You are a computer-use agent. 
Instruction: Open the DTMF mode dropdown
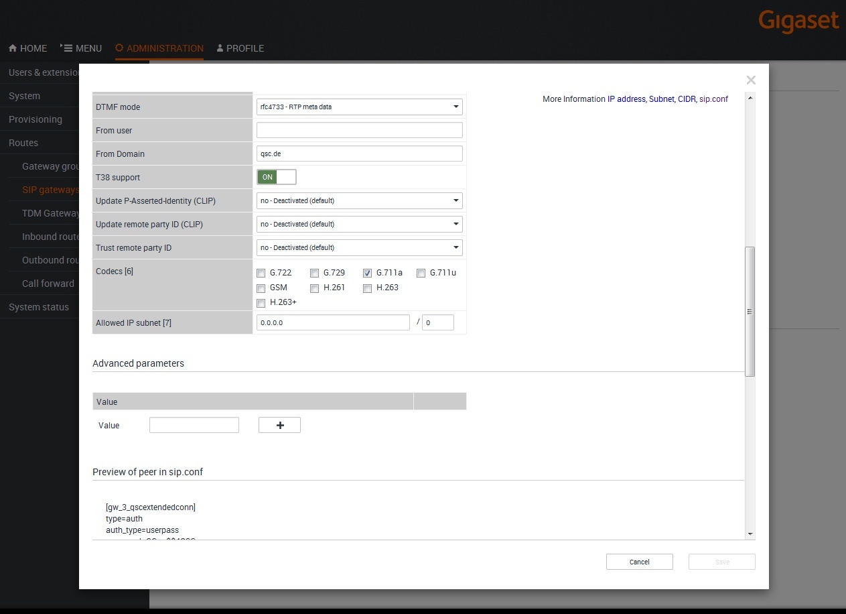tap(360, 107)
